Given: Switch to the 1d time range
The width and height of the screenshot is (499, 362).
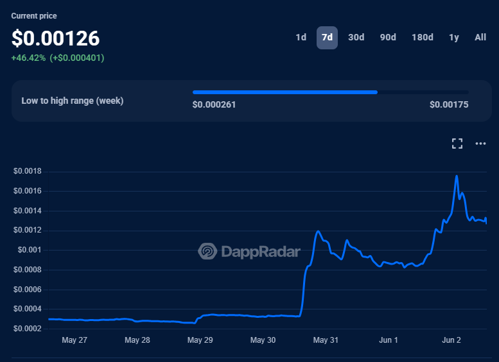Looking at the screenshot, I should click(x=301, y=37).
